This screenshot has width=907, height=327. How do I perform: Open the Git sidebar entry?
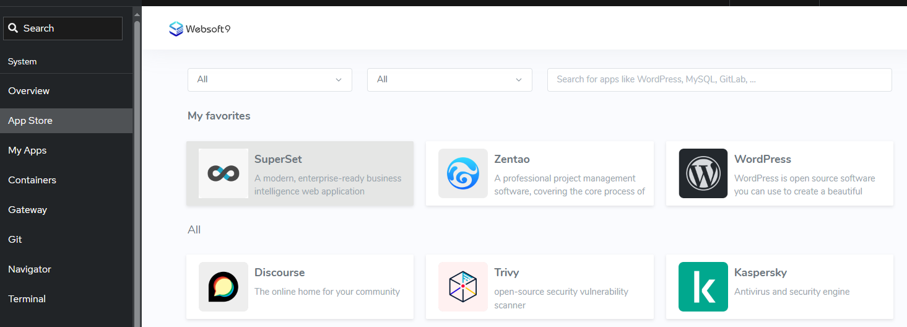click(x=15, y=240)
